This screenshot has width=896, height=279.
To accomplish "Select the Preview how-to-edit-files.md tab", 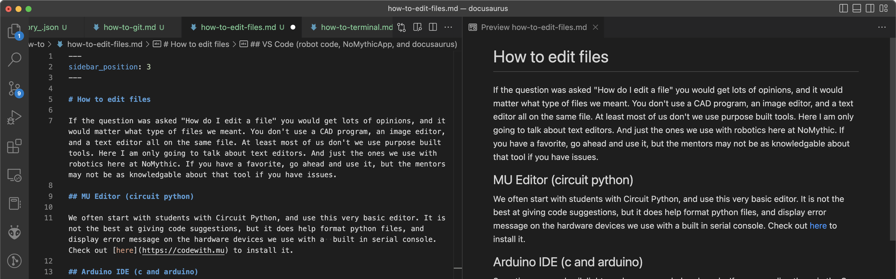I will (533, 27).
